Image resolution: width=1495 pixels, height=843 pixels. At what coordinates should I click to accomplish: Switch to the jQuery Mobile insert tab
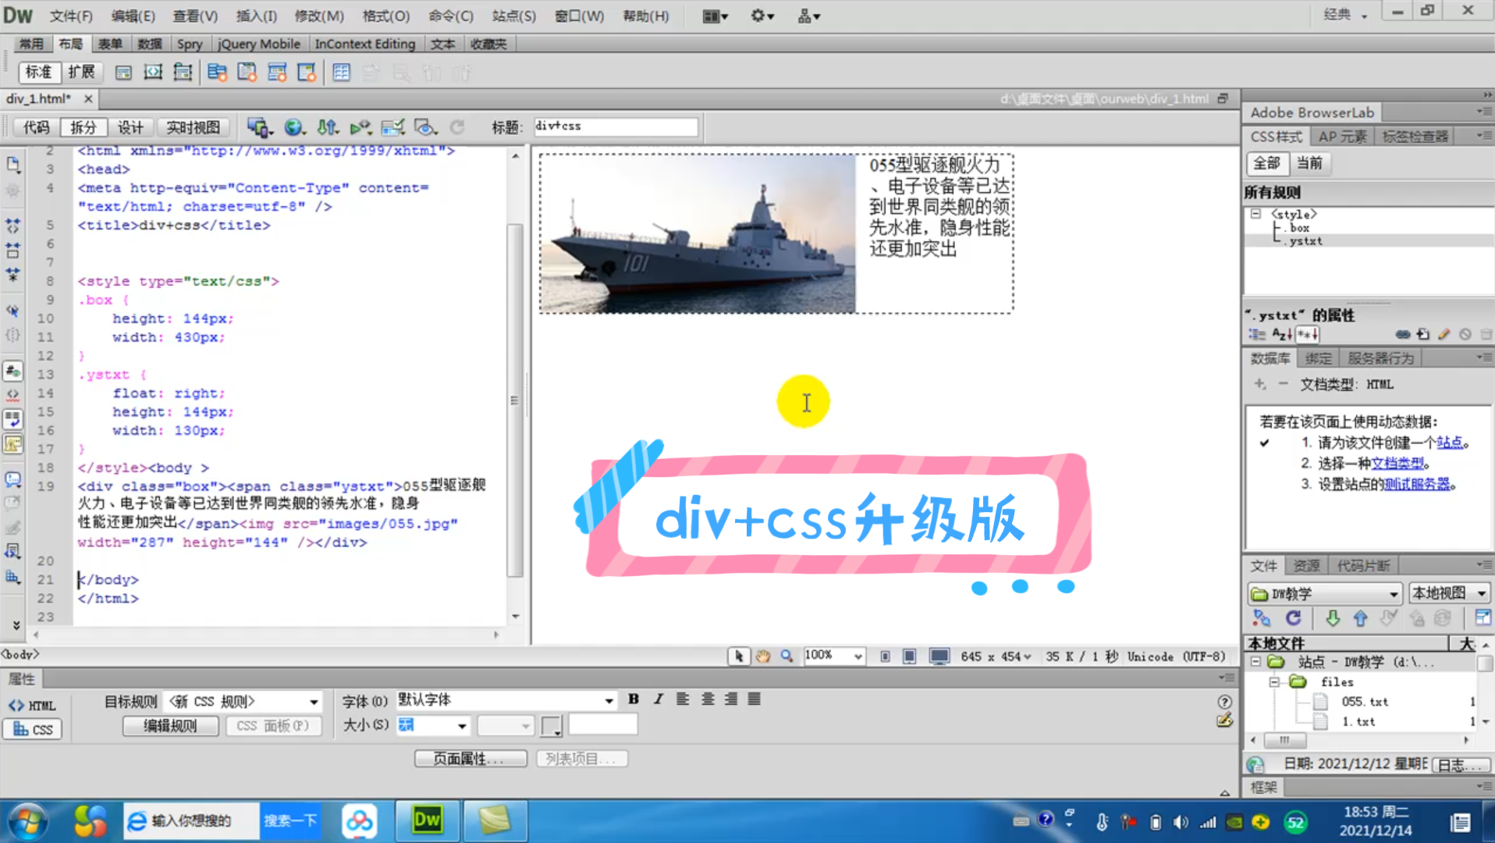pyautogui.click(x=259, y=44)
